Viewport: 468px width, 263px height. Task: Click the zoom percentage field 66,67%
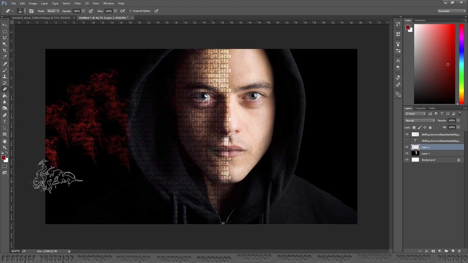16,251
